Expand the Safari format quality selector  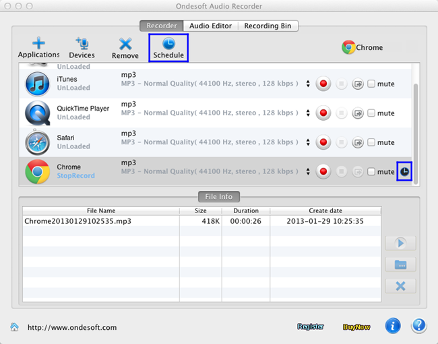(x=308, y=142)
